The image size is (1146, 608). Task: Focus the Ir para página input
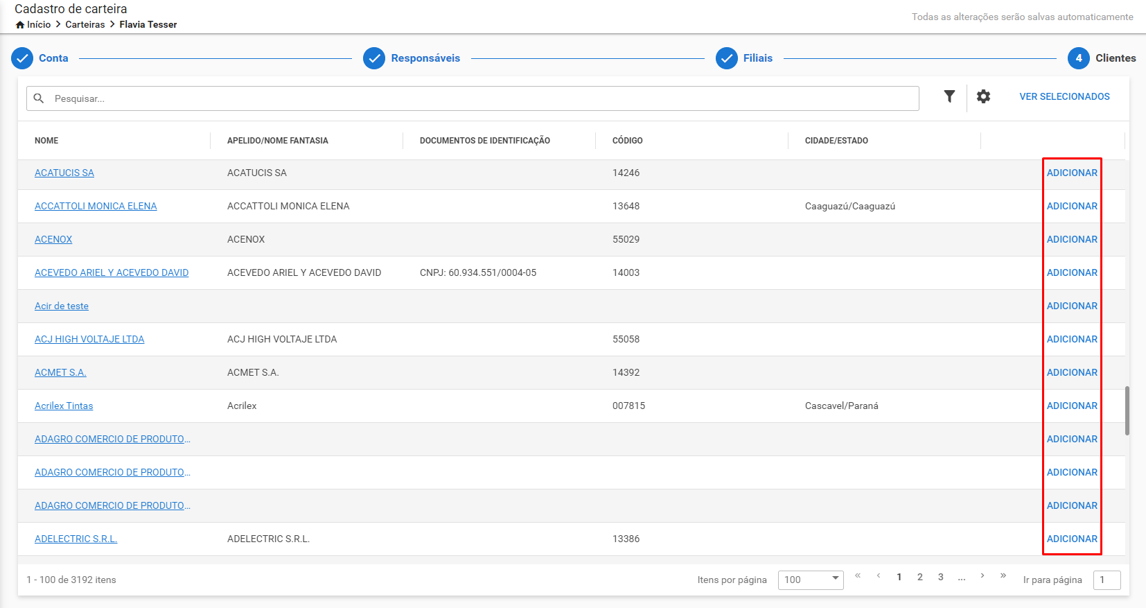(1107, 580)
